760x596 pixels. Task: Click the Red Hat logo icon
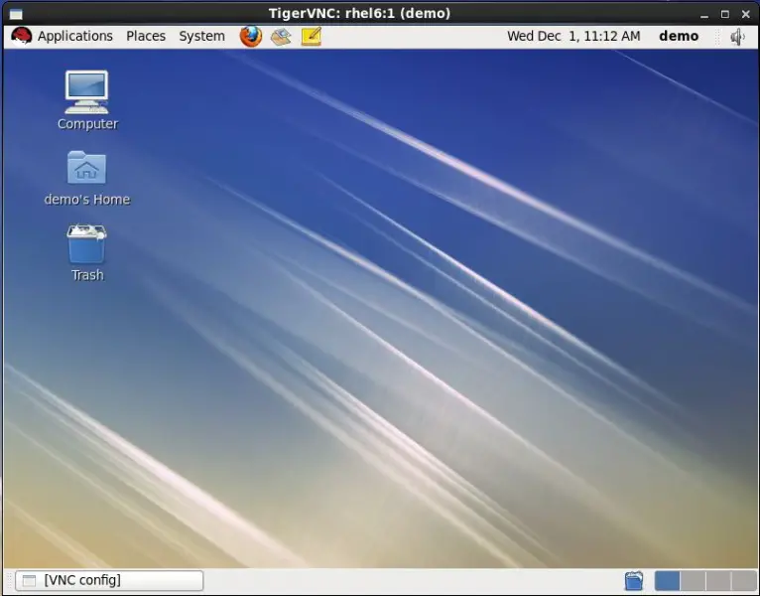click(x=22, y=36)
